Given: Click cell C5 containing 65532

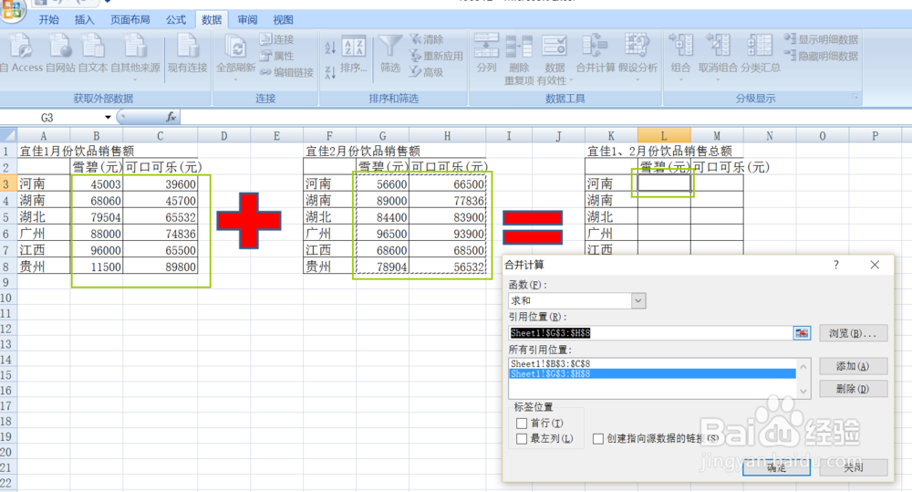Looking at the screenshot, I should (160, 217).
